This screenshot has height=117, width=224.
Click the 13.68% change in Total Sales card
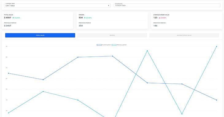click(17, 18)
